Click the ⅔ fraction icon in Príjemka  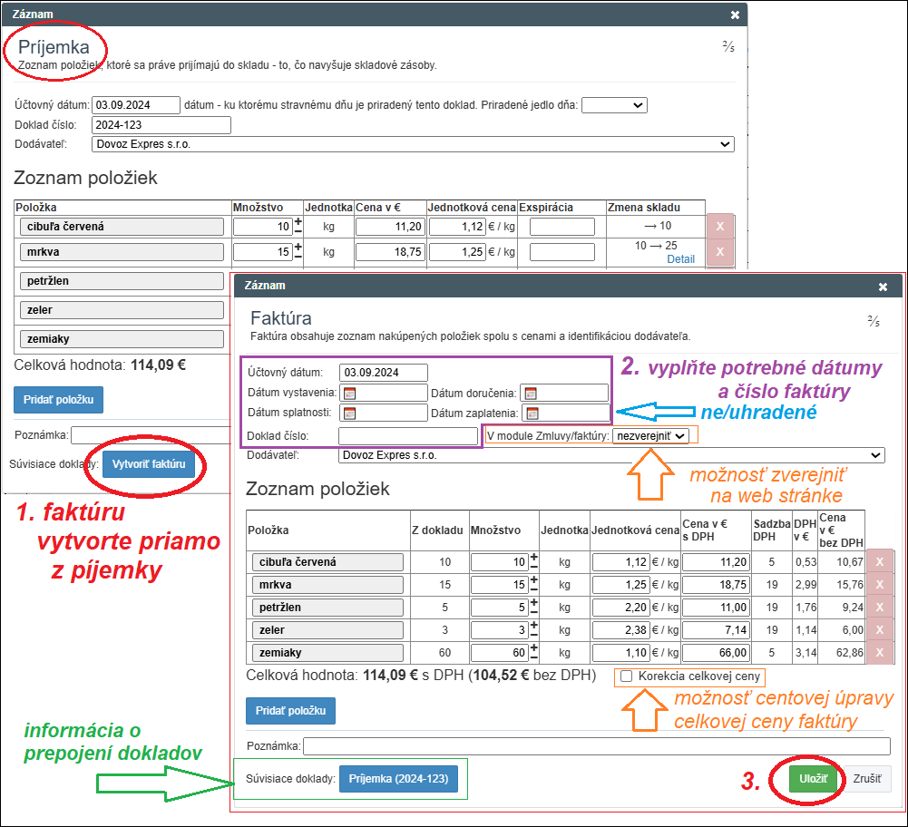[x=728, y=46]
